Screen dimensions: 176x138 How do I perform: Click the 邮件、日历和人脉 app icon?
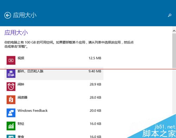pyautogui.click(x=11, y=74)
